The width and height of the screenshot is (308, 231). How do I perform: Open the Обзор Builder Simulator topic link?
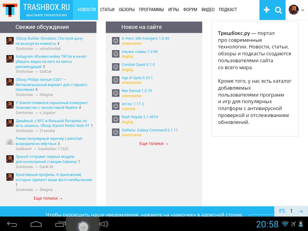click(49, 41)
